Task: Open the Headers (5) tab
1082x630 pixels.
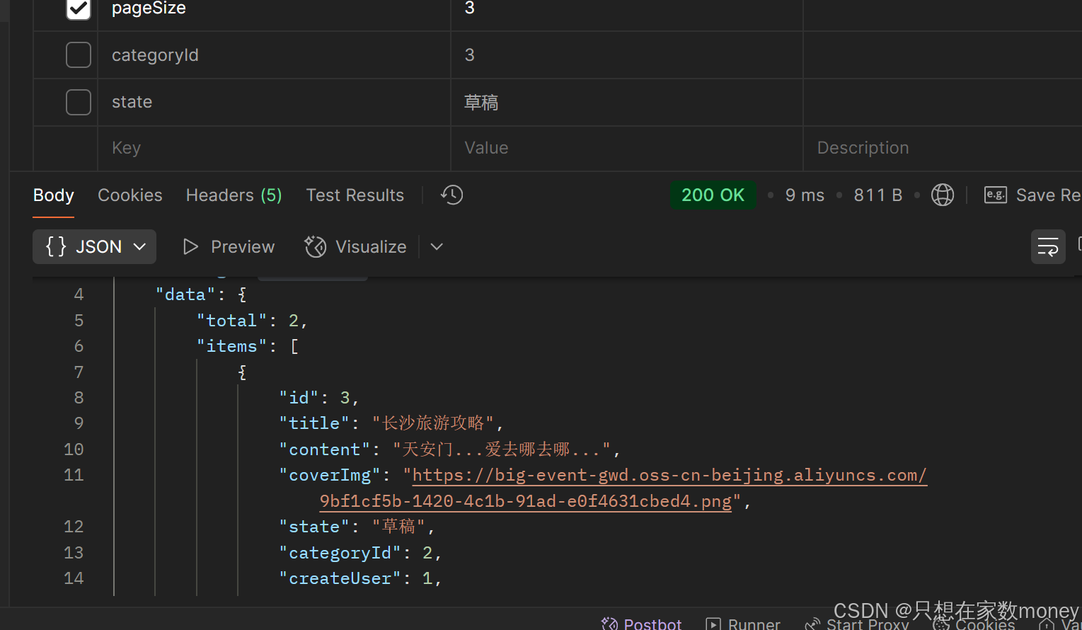Action: [234, 195]
